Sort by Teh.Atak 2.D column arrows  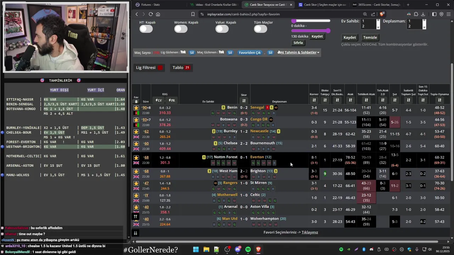[x=383, y=100]
